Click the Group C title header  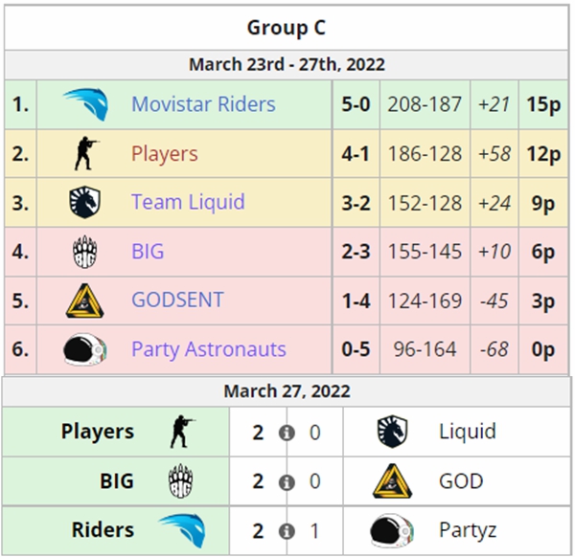tap(287, 28)
